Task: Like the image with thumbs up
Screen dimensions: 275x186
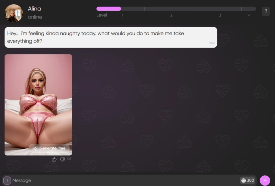Action: [x=54, y=160]
